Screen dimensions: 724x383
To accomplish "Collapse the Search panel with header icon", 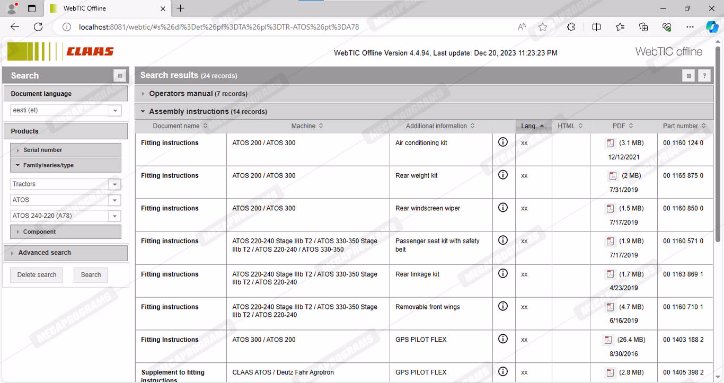I will (120, 76).
